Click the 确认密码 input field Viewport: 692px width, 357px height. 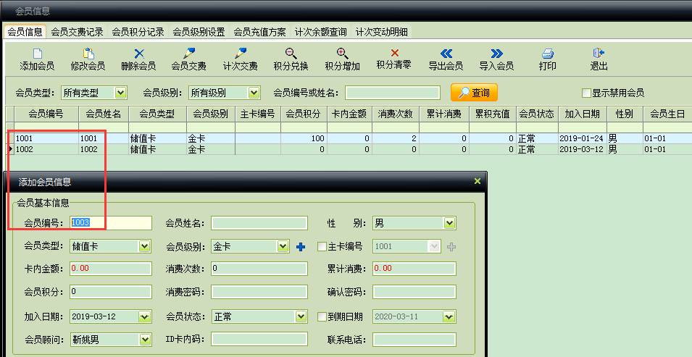pos(414,292)
